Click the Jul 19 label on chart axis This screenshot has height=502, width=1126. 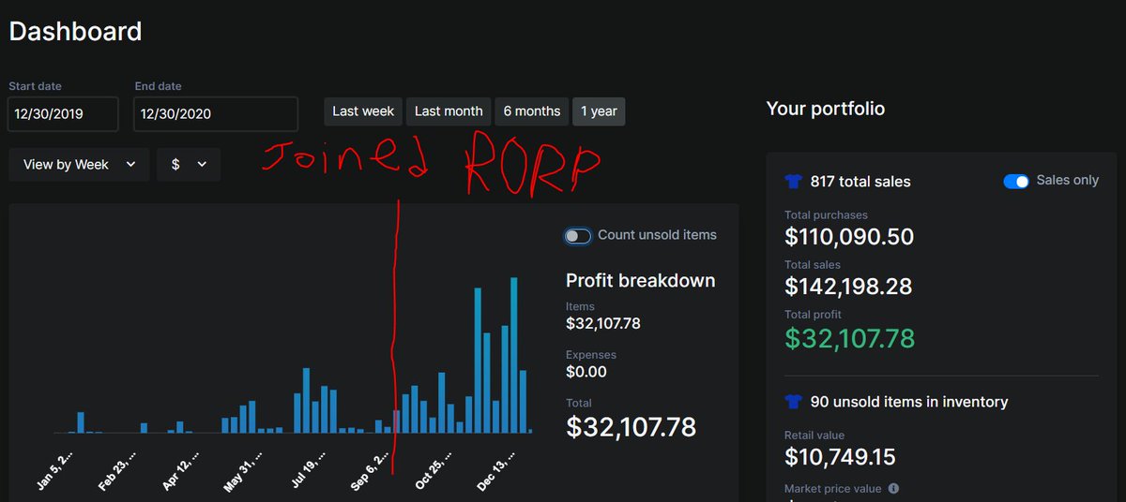(x=311, y=469)
